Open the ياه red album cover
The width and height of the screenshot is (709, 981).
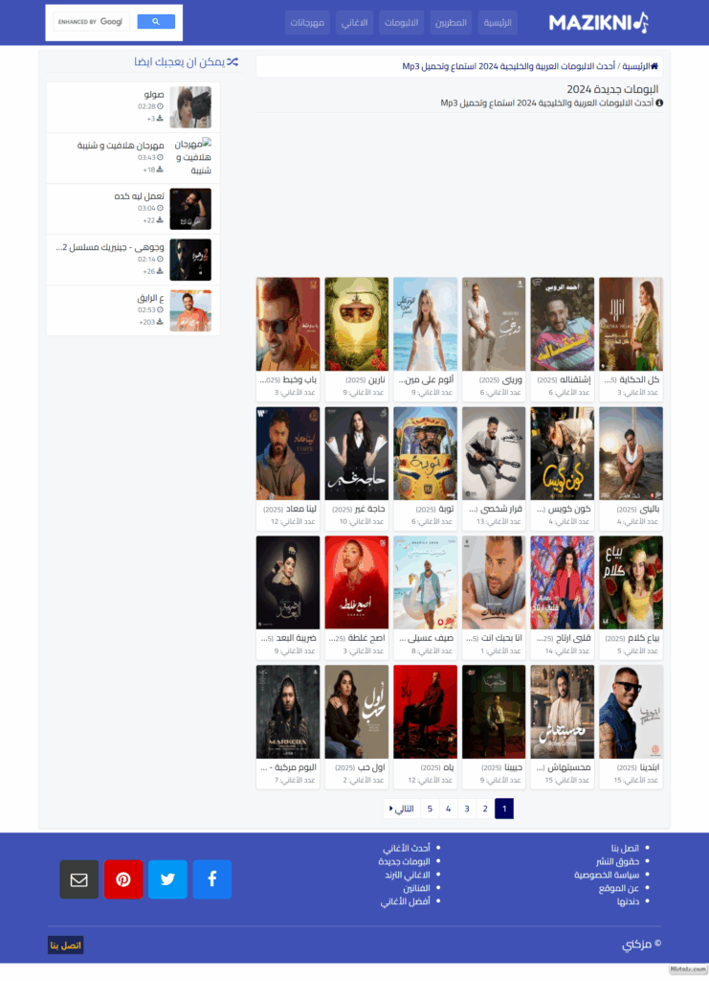pyautogui.click(x=426, y=712)
